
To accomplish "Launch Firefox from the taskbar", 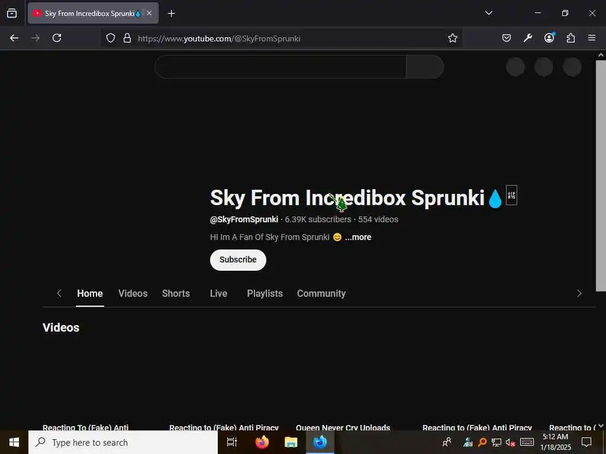I will [262, 442].
